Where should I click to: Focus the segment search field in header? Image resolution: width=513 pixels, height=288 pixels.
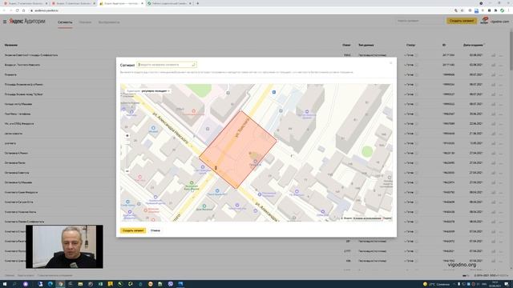pyautogui.click(x=420, y=21)
